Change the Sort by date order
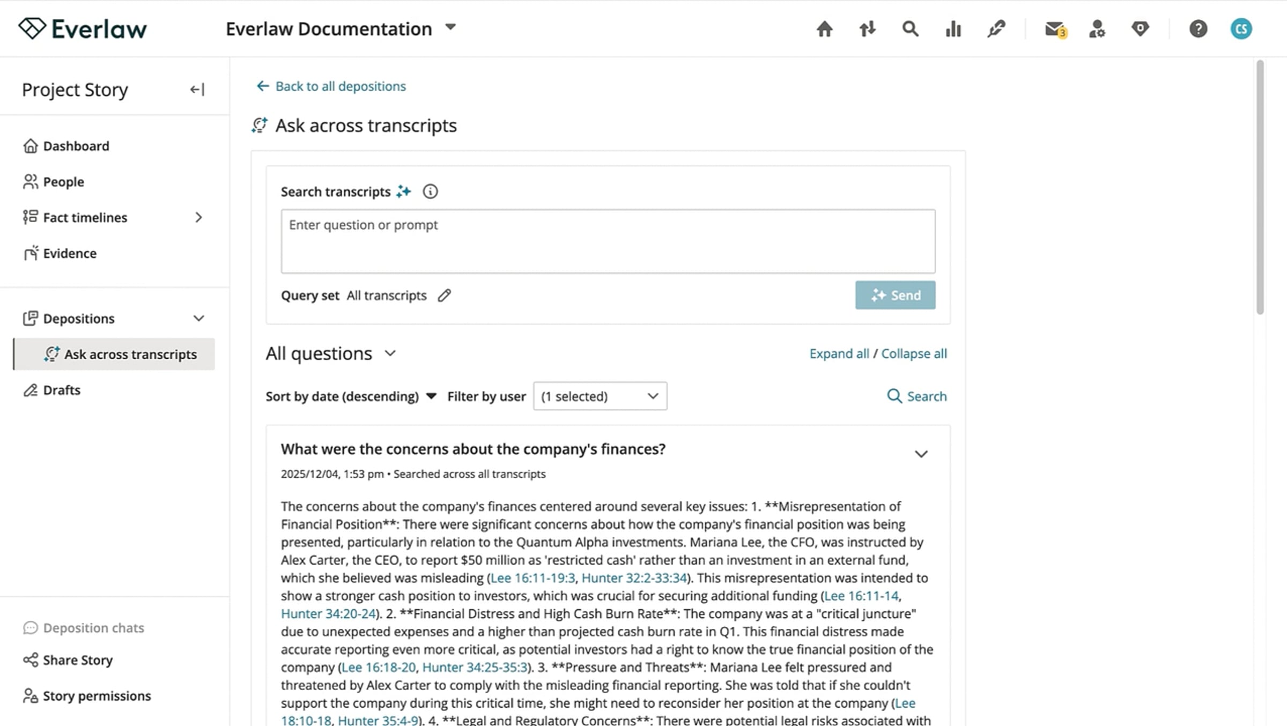 point(351,396)
